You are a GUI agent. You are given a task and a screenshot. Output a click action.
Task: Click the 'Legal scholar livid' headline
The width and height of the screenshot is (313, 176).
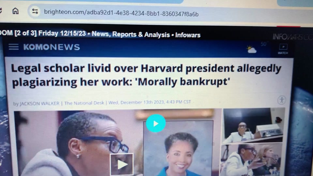[x=146, y=75]
